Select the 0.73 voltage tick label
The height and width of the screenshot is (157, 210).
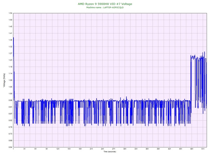coord(10,134)
